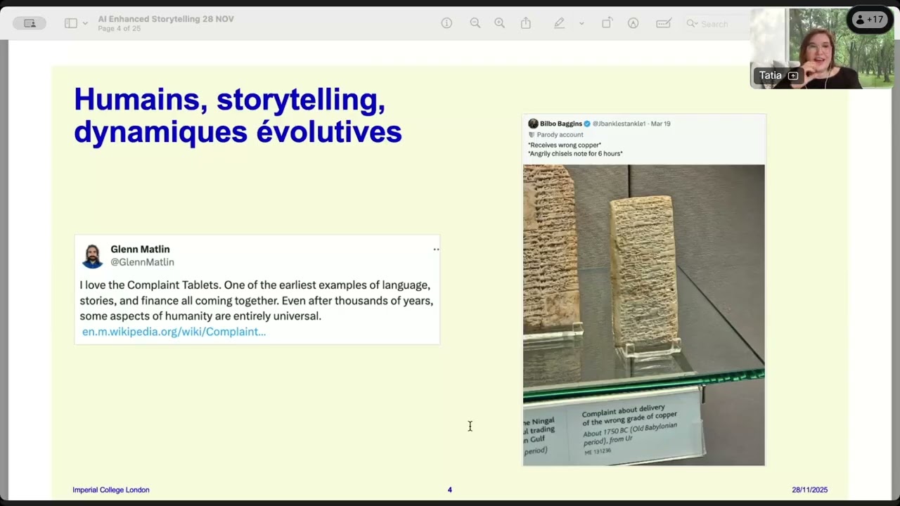900x506 pixels.
Task: Click the 28/11/2025 date in footer
Action: 810,490
